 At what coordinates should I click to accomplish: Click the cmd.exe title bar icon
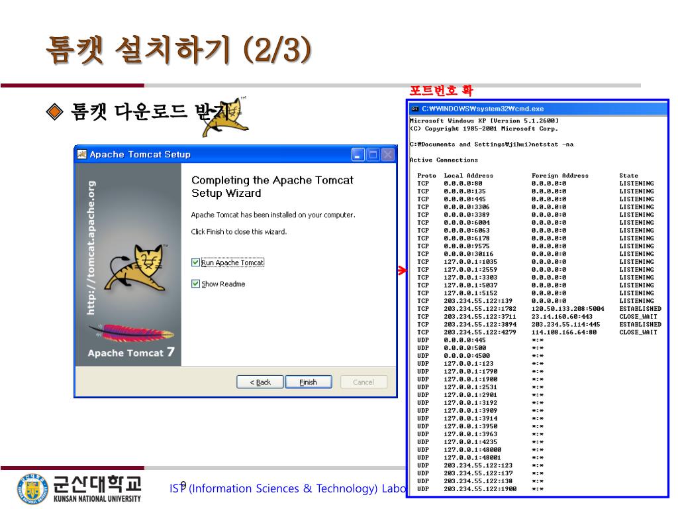(415, 109)
